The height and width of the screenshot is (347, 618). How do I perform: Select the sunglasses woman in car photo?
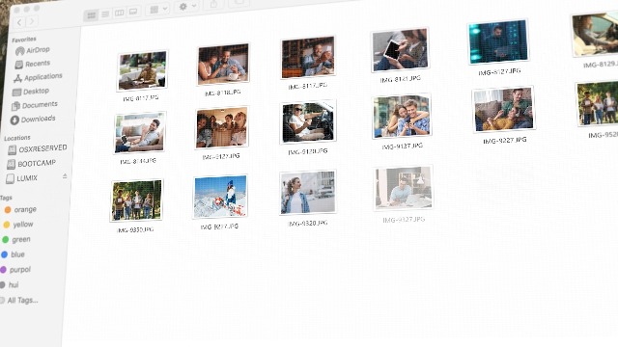coord(308,122)
